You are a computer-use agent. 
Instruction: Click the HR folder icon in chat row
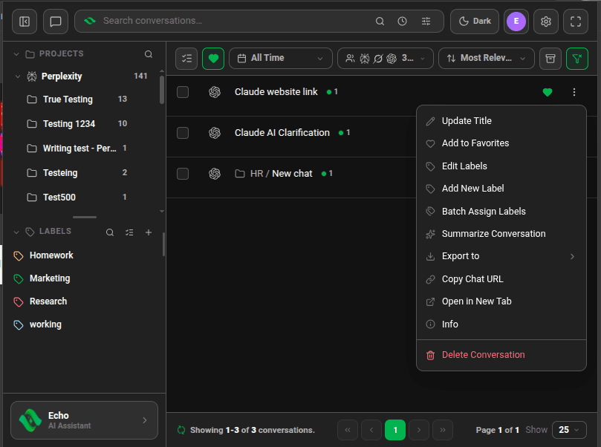[240, 174]
